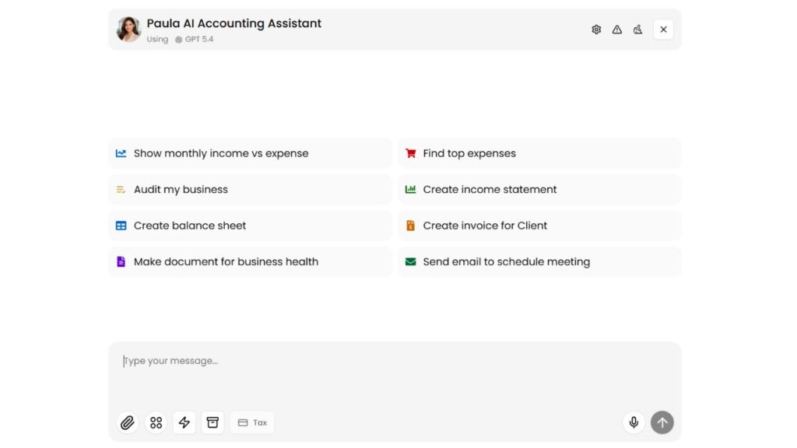Screen dimensions: 797x448
Task: Click the yellow audit checklist icon
Action: 121,190
